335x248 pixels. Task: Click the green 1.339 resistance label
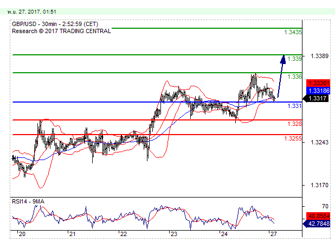point(295,59)
